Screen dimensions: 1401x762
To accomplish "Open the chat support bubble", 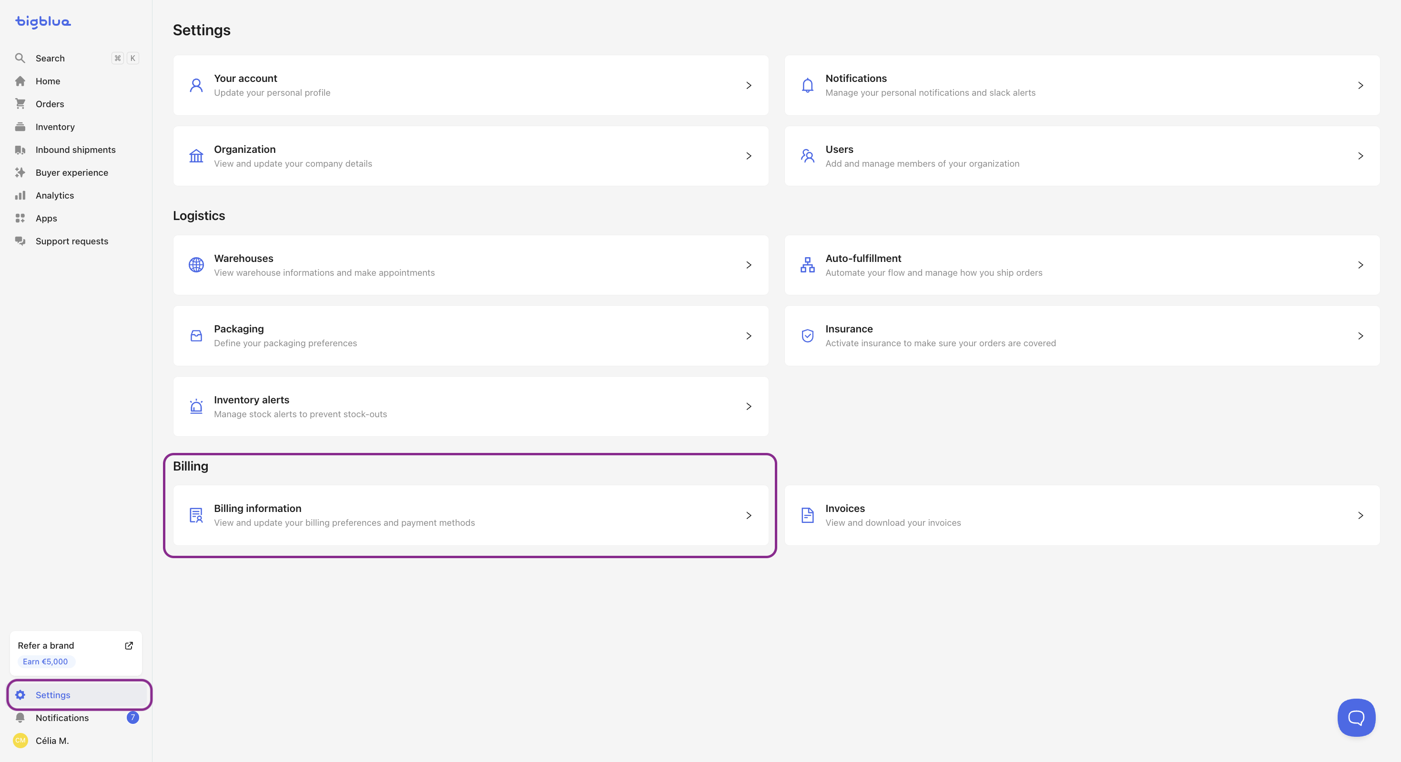I will click(1356, 717).
